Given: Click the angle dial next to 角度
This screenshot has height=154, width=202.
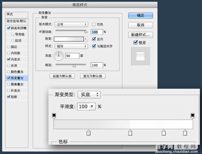Looking at the screenshot, I should coord(59,56).
